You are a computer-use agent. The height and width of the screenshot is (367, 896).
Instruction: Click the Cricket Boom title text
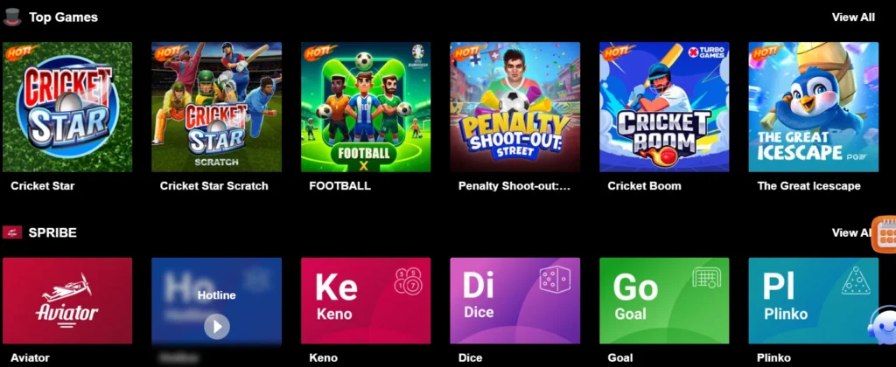[644, 186]
